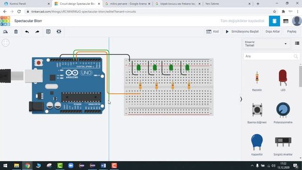Click the Tinkercad logo
Screen dimensions: 302x170
click(x=5, y=21)
